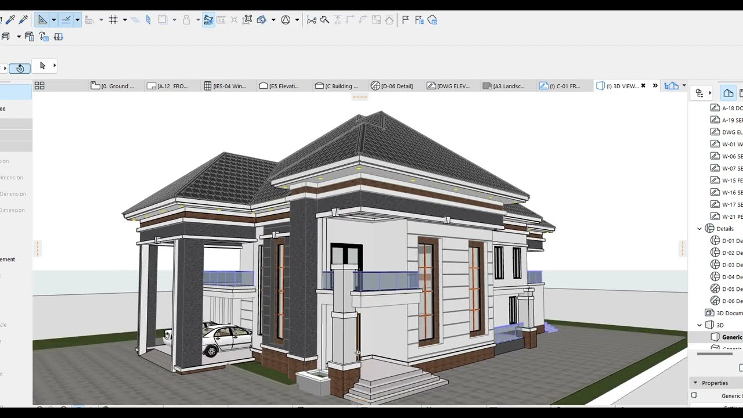Image resolution: width=743 pixels, height=418 pixels.
Task: Open the tab overview grid icon
Action: coord(39,85)
